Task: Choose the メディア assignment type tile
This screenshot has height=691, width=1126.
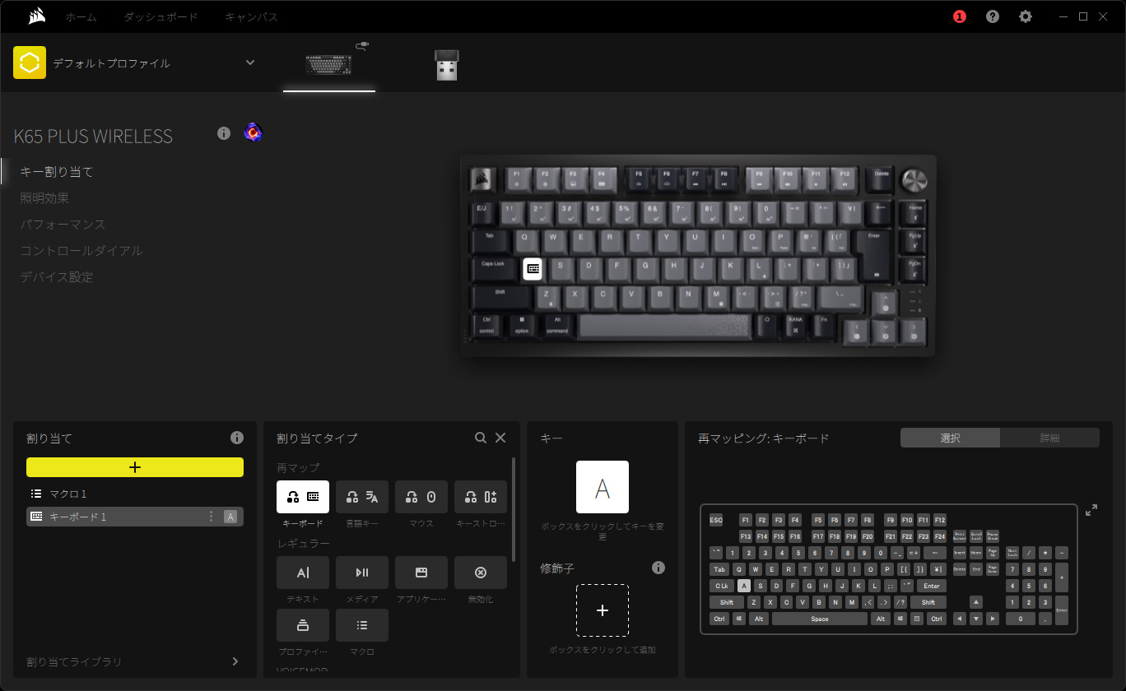Action: tap(362, 573)
